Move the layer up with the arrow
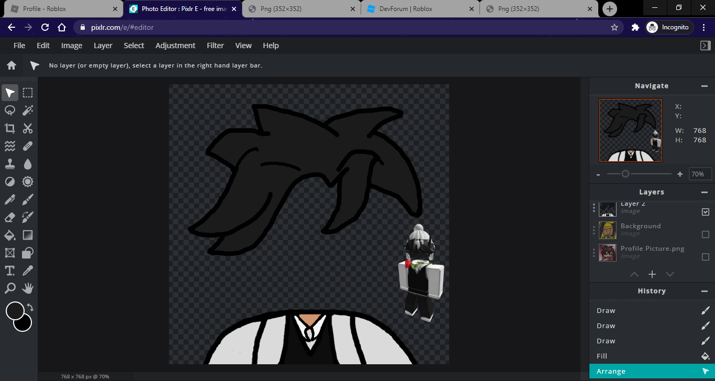The height and width of the screenshot is (381, 715). click(x=634, y=274)
